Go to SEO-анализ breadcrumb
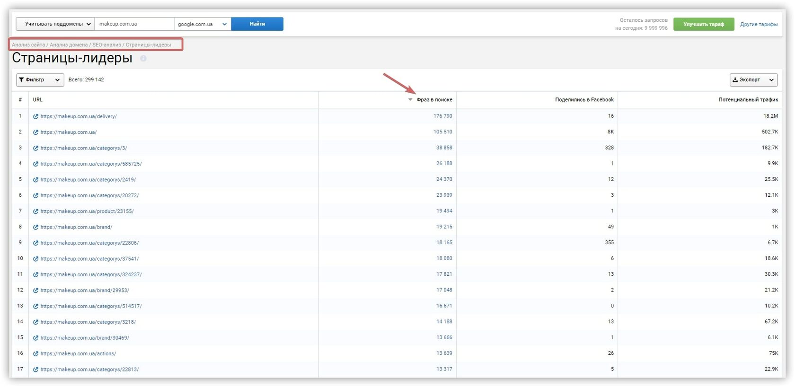This screenshot has height=387, width=795. click(x=106, y=45)
